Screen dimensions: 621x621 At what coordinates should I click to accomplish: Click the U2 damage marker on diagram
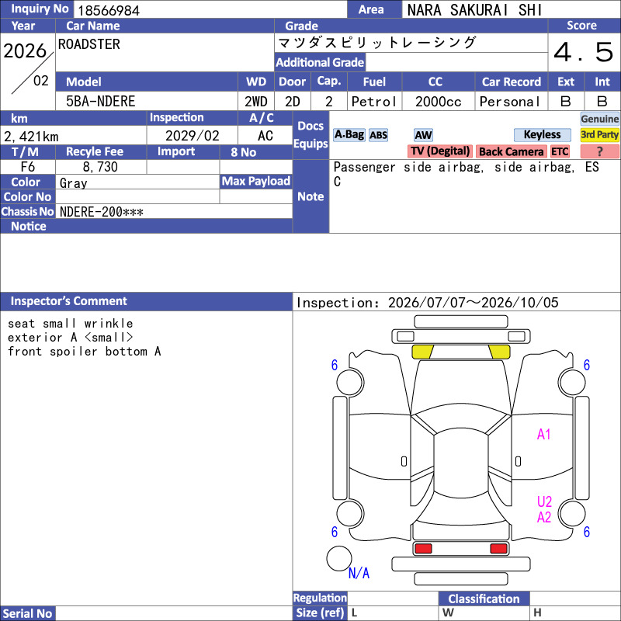[544, 501]
